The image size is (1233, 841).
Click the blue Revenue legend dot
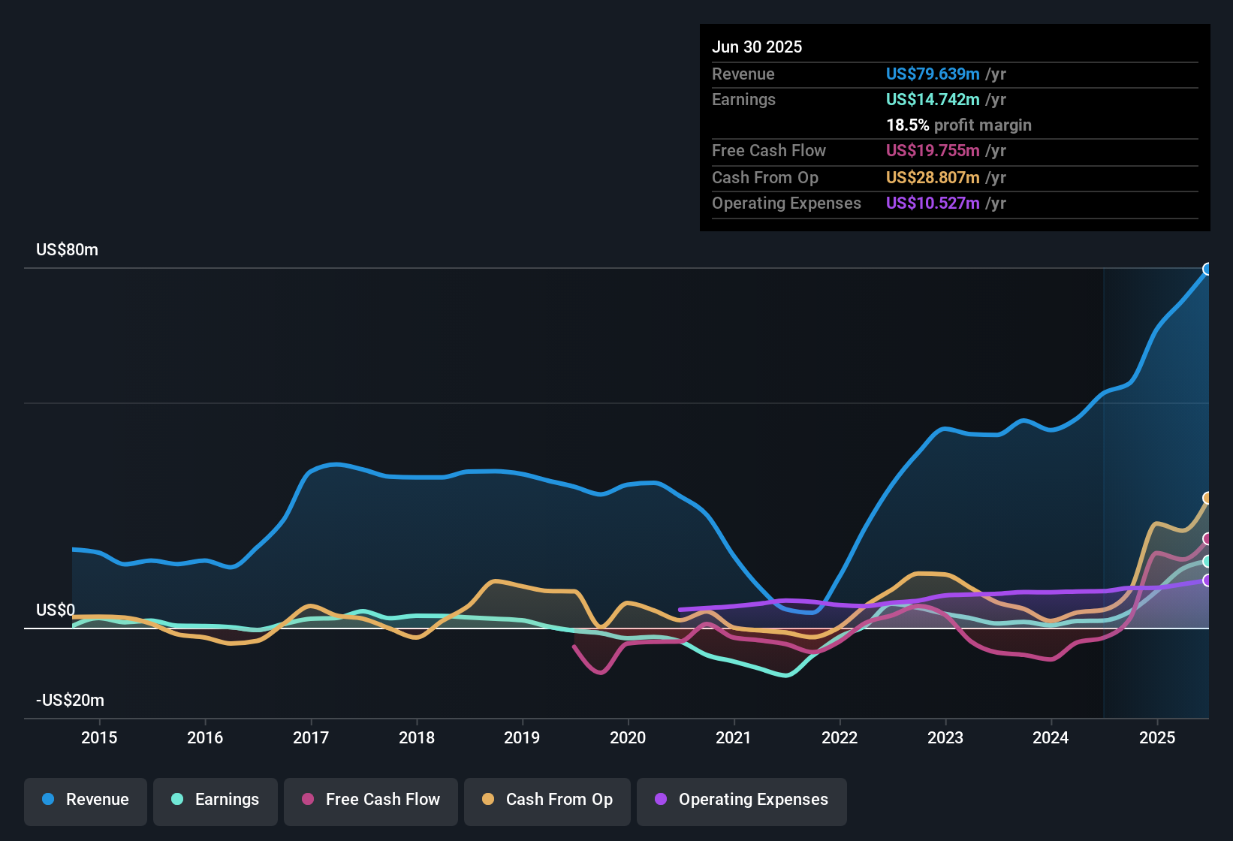point(48,800)
